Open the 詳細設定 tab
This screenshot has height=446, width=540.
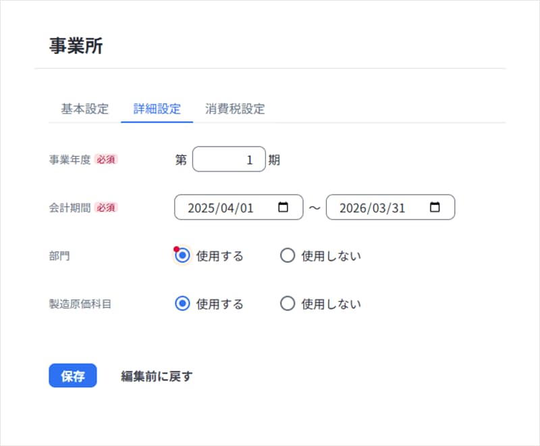[x=157, y=109]
